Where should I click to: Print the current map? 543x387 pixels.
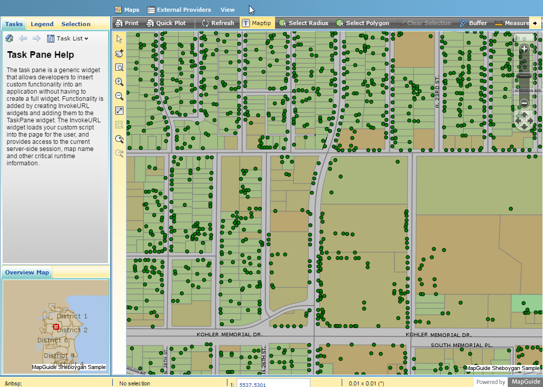(x=127, y=23)
